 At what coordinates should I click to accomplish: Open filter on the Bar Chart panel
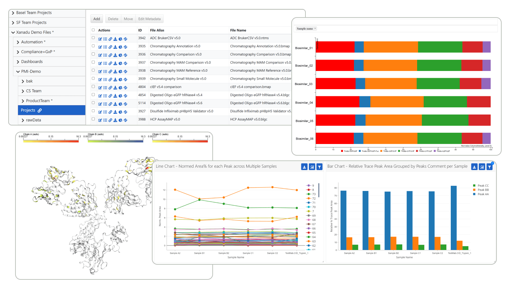490,167
